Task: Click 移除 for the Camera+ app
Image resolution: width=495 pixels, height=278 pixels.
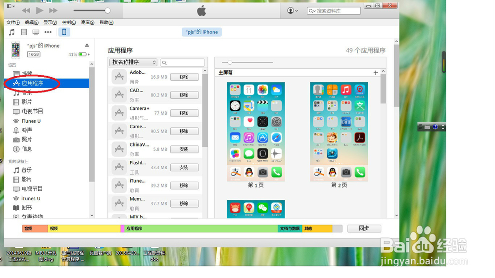Action: coord(184,113)
